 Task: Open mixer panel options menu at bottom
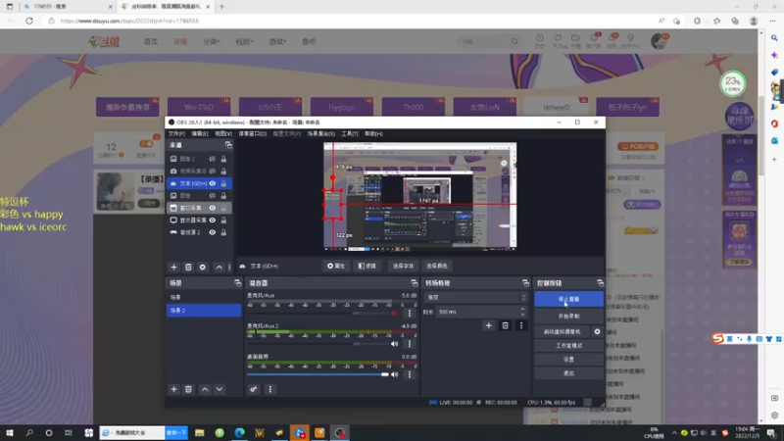point(270,389)
